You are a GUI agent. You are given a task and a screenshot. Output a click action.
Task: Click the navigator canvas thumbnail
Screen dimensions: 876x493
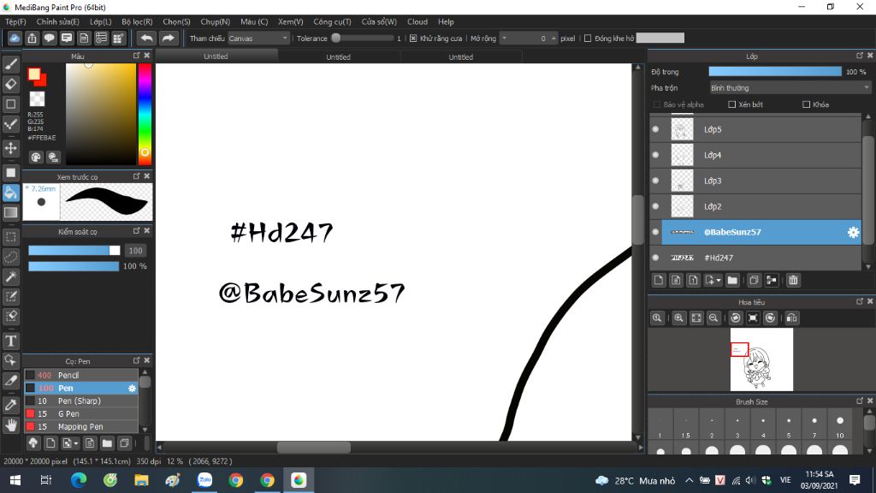click(x=761, y=359)
